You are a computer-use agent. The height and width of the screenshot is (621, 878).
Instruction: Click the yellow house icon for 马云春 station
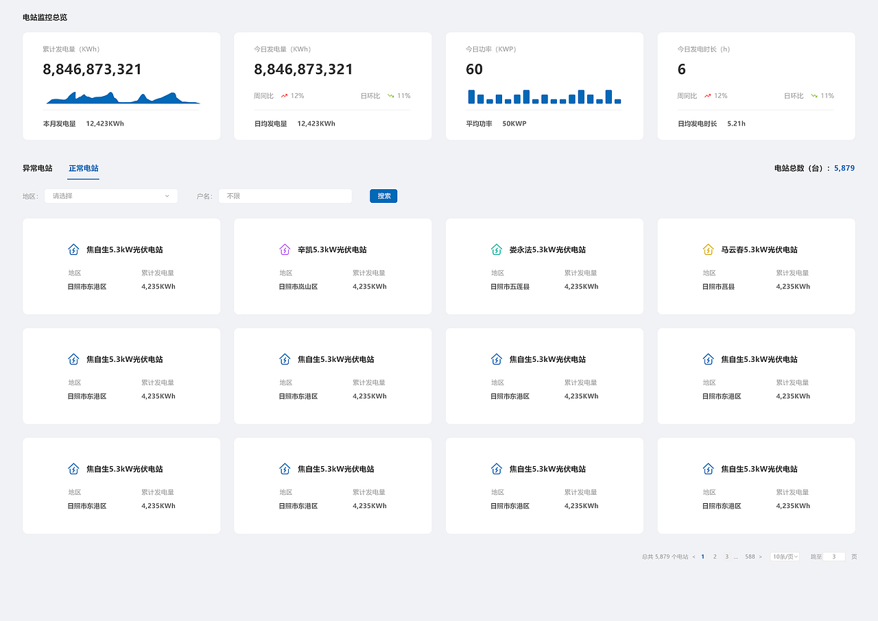tap(709, 249)
